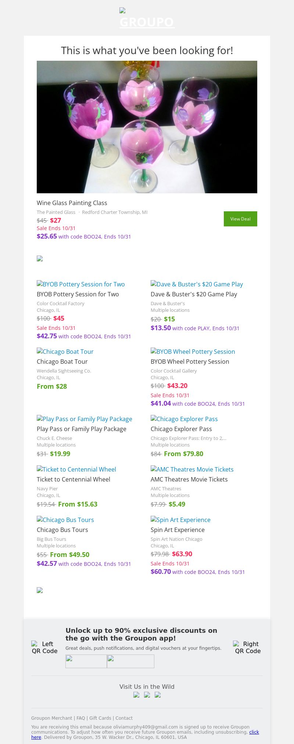Open Dave & Buster's $20 Game Play image link
Image resolution: width=294 pixels, height=744 pixels.
(x=197, y=284)
